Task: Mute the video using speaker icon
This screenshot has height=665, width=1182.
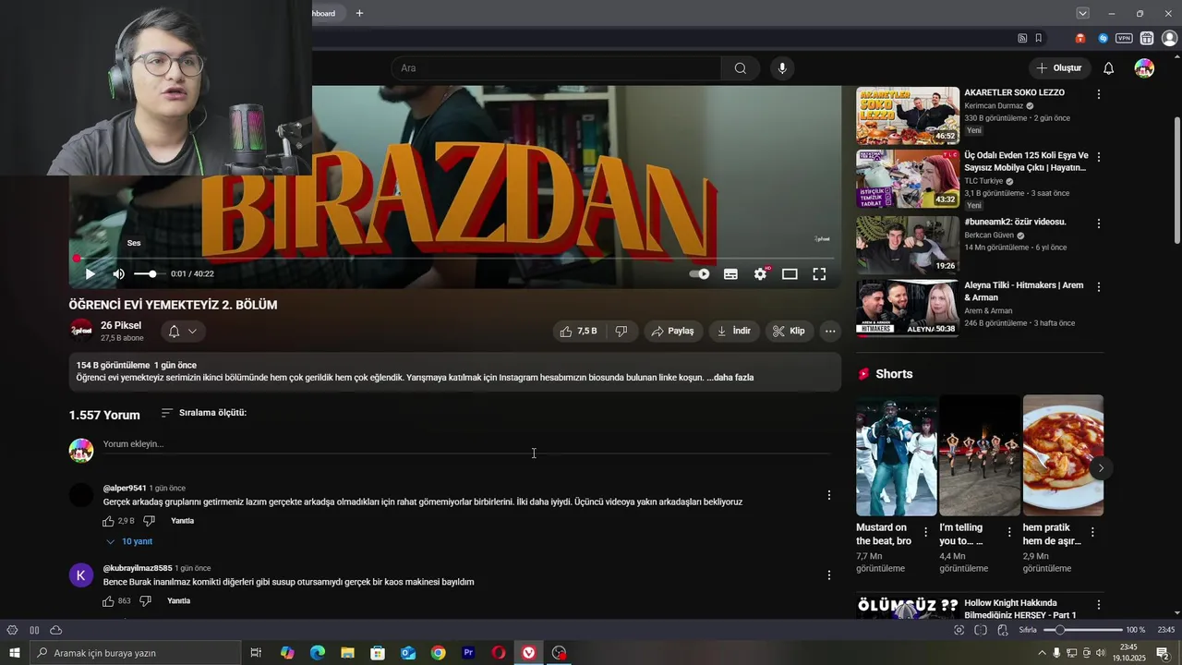Action: 118,274
